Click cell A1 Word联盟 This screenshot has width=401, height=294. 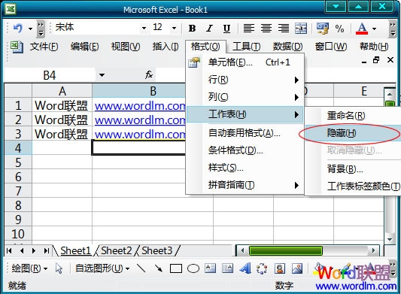[62, 105]
